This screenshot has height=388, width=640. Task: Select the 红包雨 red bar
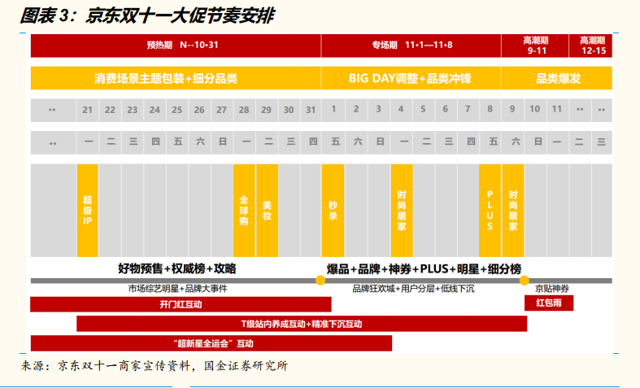549,303
